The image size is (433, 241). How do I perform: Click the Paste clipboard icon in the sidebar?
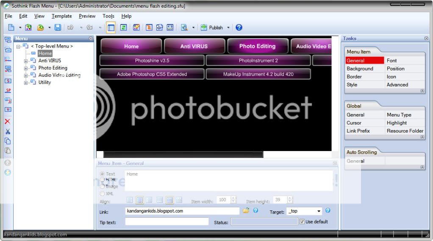click(x=8, y=151)
